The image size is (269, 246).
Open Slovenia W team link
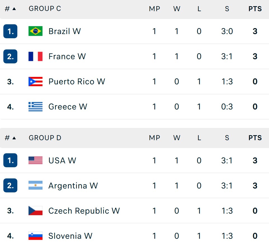point(70,236)
